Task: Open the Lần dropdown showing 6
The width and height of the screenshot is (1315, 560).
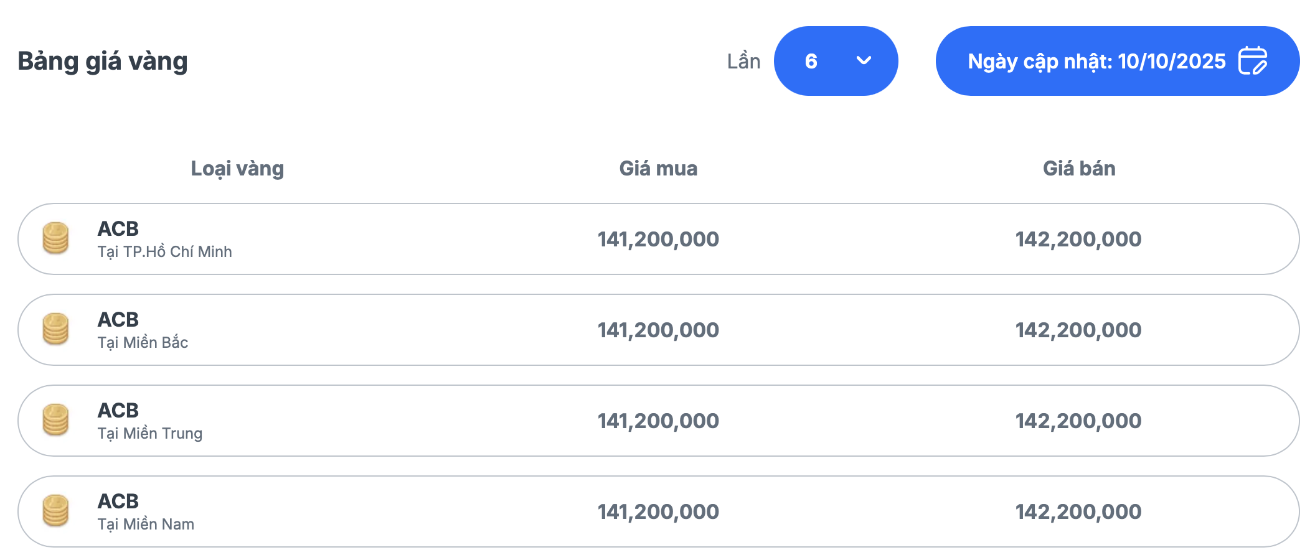Action: [x=835, y=61]
